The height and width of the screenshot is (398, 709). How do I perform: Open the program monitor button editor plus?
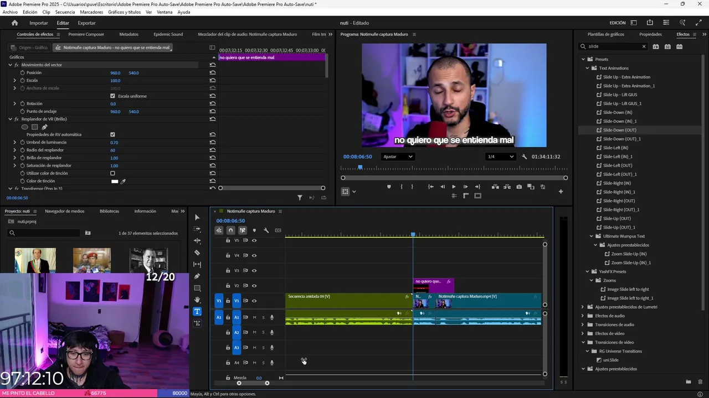pos(561,192)
